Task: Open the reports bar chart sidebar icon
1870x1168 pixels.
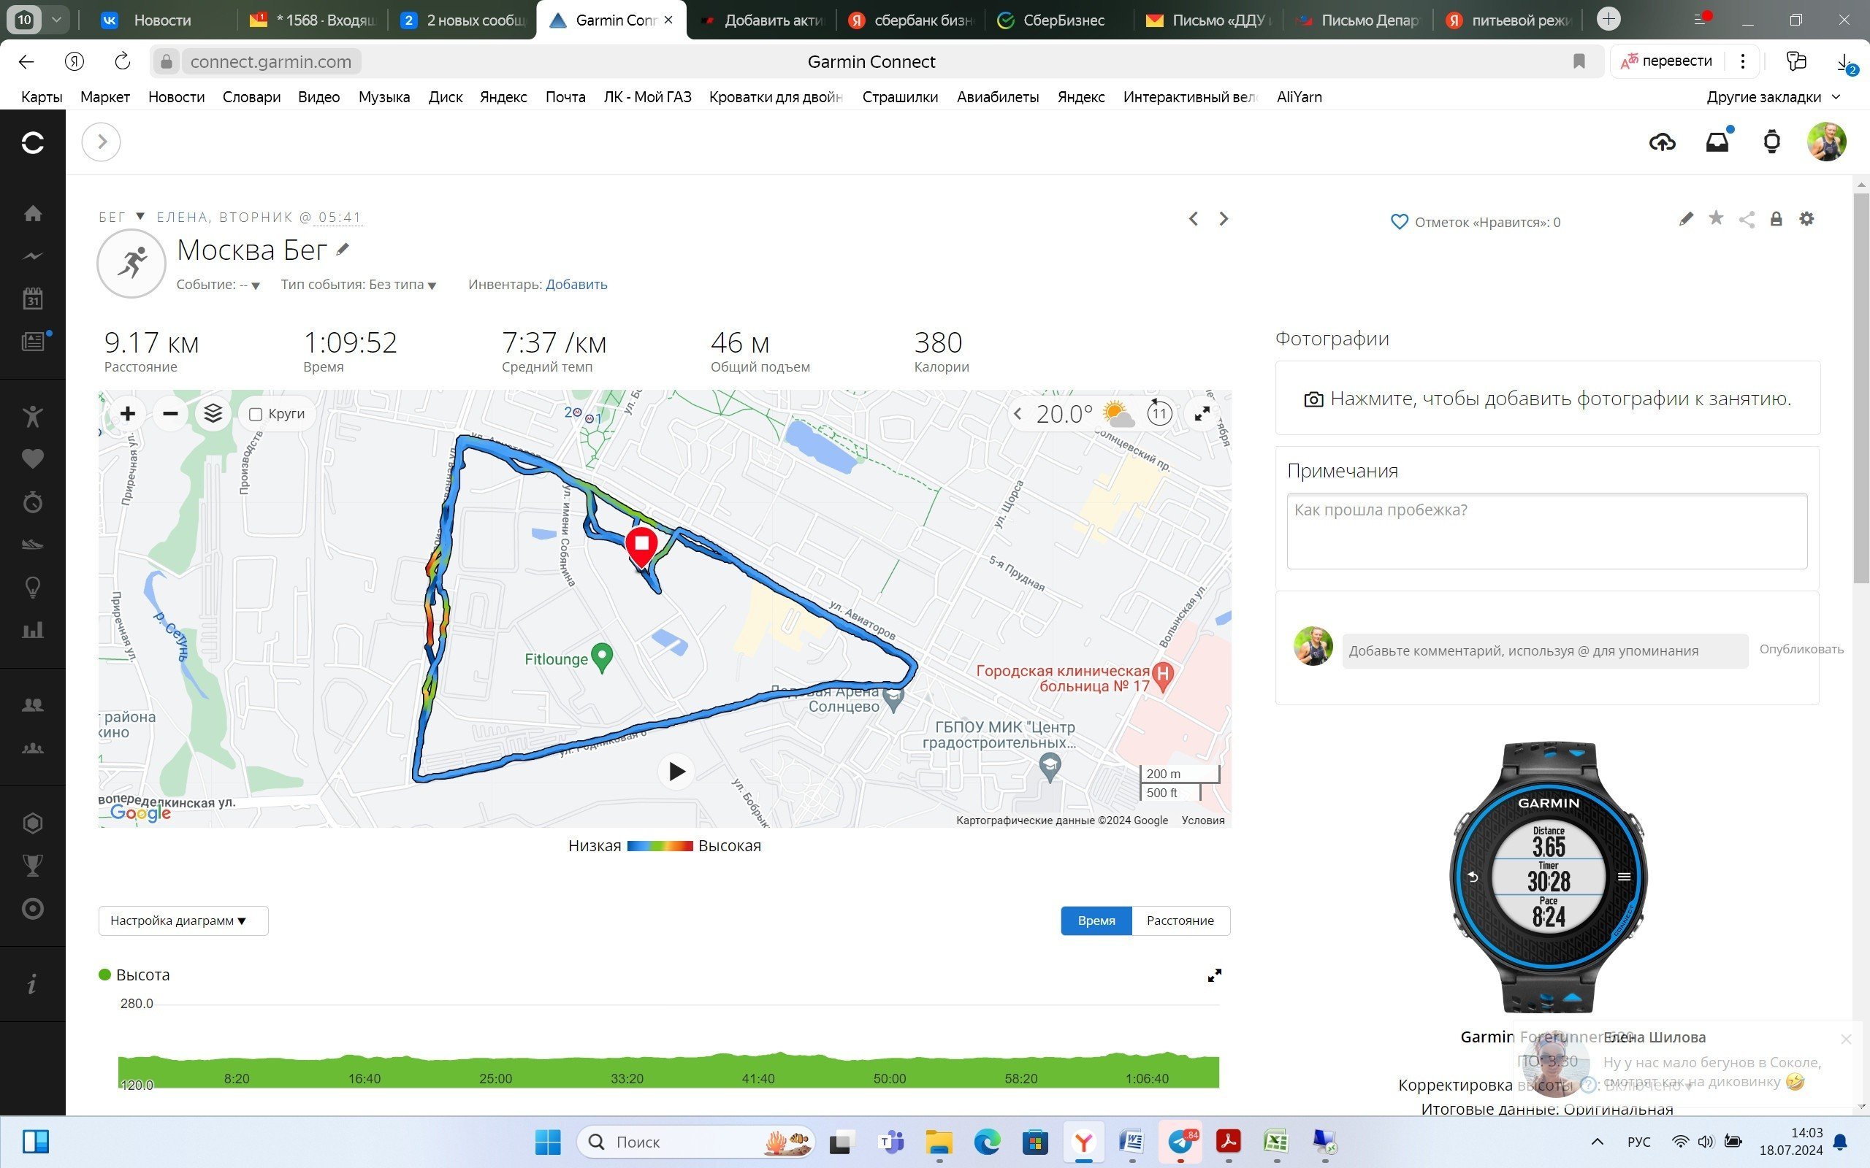Action: click(32, 630)
